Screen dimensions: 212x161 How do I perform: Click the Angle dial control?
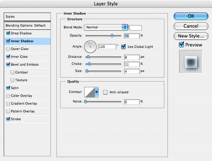click(x=90, y=47)
